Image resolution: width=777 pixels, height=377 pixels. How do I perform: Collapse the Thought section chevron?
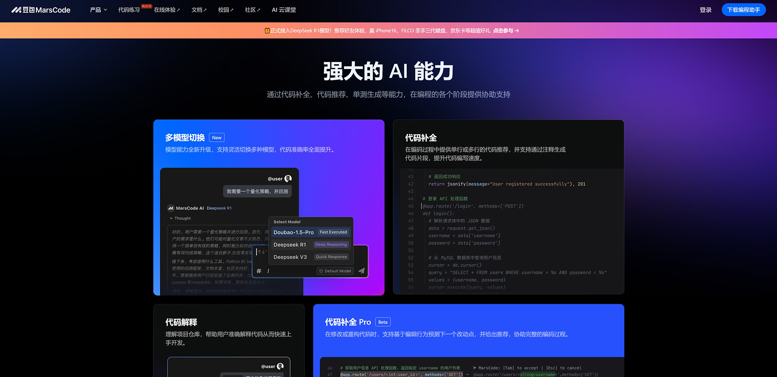[171, 218]
